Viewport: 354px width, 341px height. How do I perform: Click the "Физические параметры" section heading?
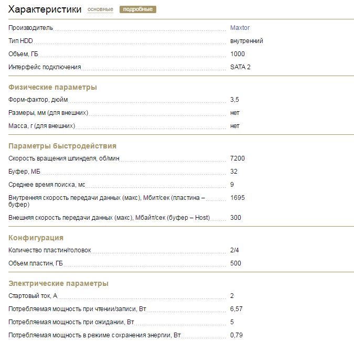(x=52, y=87)
